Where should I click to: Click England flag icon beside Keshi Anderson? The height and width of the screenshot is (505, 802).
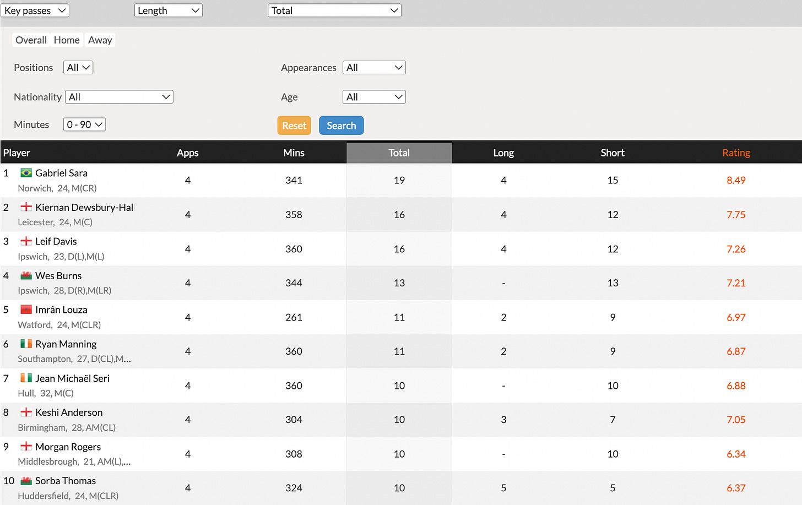pyautogui.click(x=26, y=412)
